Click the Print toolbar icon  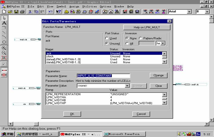[x=22, y=12]
